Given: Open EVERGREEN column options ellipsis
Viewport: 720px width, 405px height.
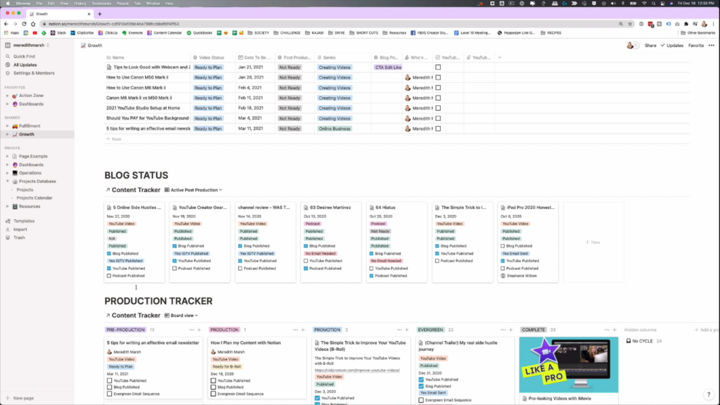Looking at the screenshot, I should click(x=503, y=330).
